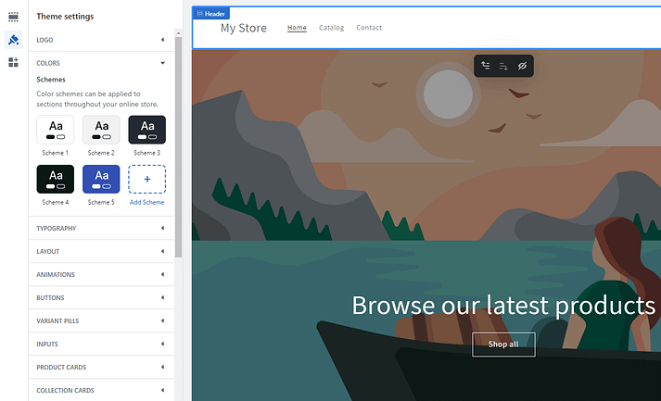Go to Contact in the store menu
This screenshot has width=661, height=401.
[x=369, y=28]
